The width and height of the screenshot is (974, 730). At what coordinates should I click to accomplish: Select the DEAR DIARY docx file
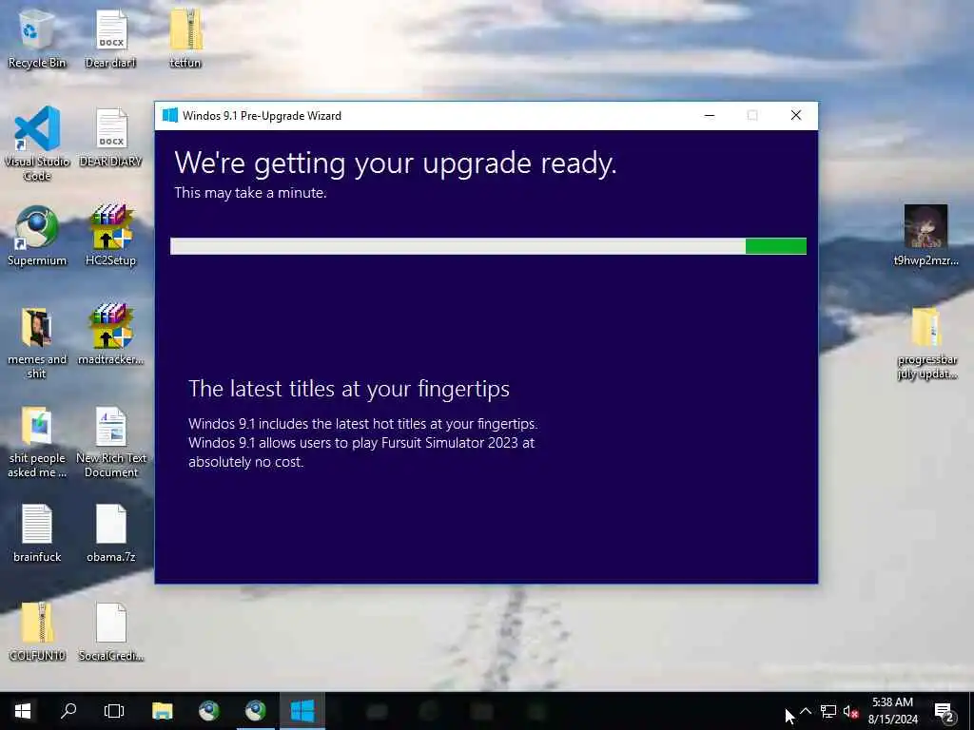point(110,138)
